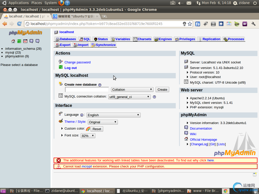Click the Create database button
The image size is (259, 194).
[x=162, y=90]
